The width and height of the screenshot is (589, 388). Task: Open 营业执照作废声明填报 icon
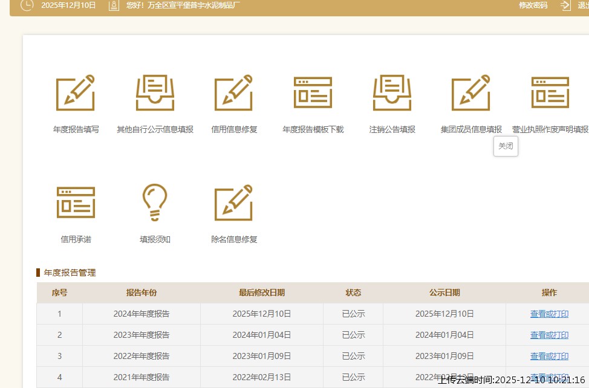549,94
